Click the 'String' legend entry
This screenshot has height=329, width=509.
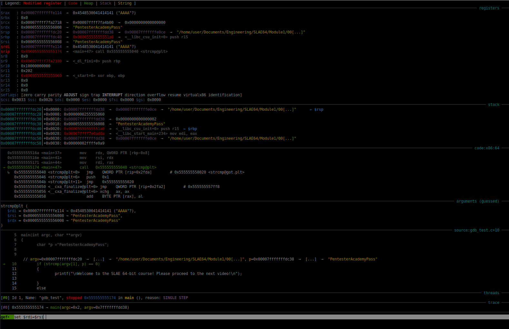[125, 3]
